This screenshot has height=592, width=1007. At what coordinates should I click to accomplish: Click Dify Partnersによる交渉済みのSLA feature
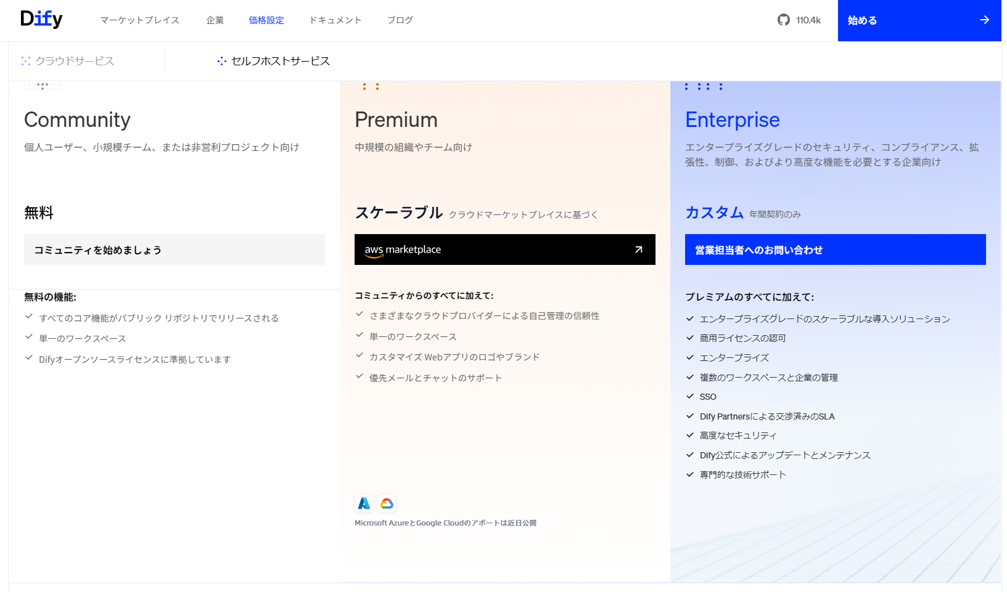(x=767, y=416)
